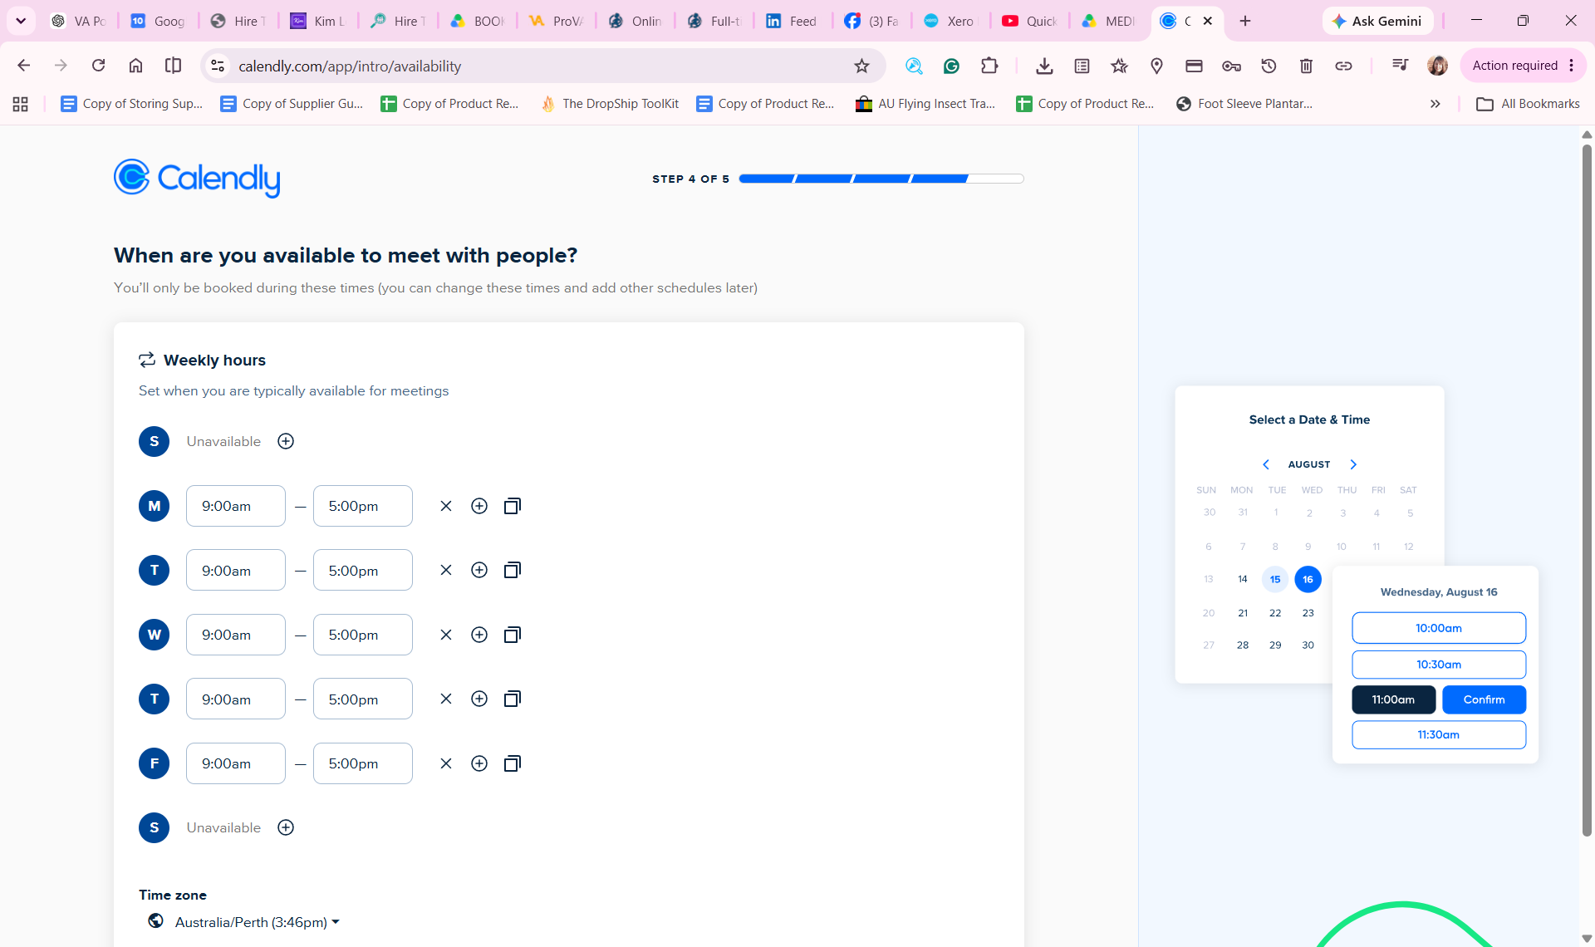Switch to the Xero browser tab
The height and width of the screenshot is (947, 1595).
click(950, 21)
